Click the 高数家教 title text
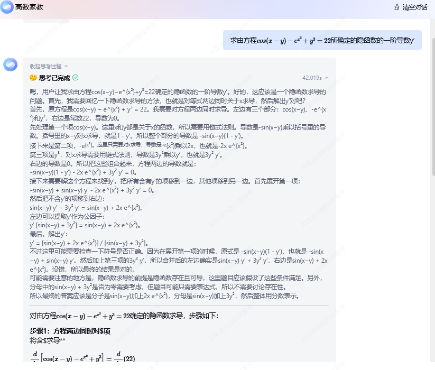This screenshot has height=370, width=435. (29, 7)
